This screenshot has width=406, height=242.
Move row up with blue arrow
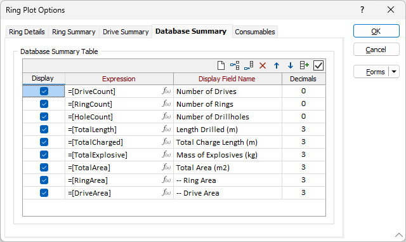(x=277, y=65)
